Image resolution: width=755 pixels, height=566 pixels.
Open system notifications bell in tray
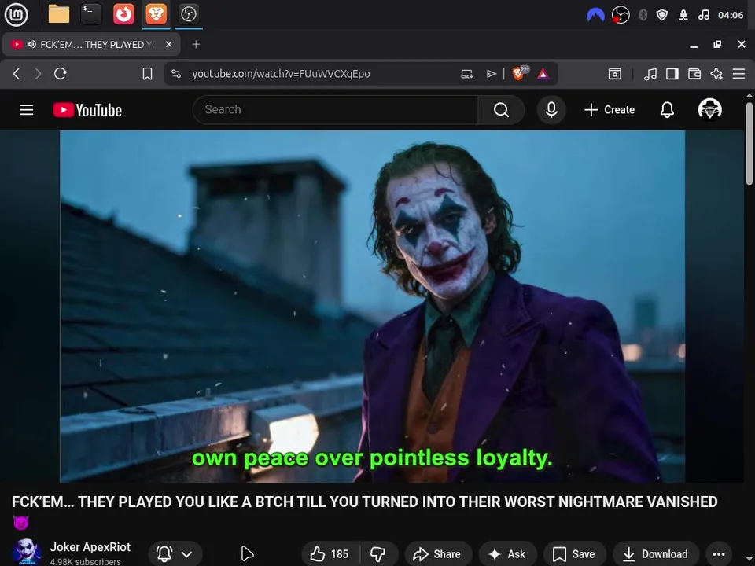[x=683, y=15]
